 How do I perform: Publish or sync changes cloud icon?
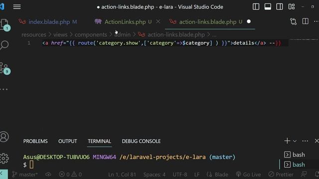point(48,175)
